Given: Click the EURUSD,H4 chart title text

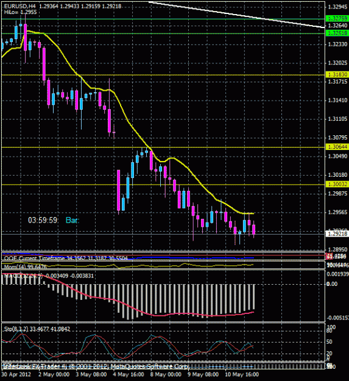Looking at the screenshot, I should 20,6.
